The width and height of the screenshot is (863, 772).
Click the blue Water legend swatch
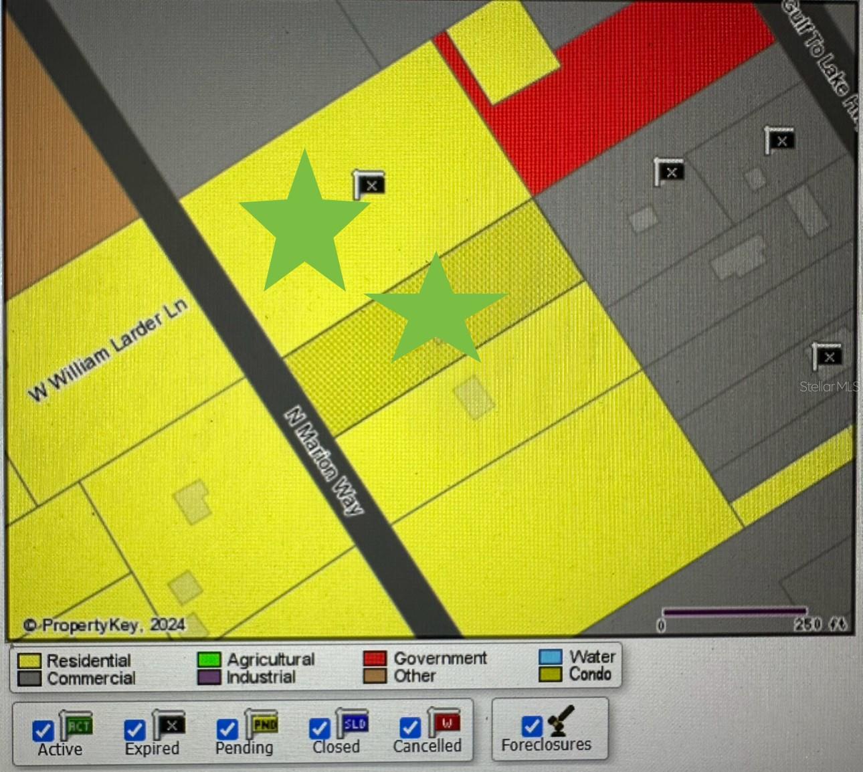point(551,657)
